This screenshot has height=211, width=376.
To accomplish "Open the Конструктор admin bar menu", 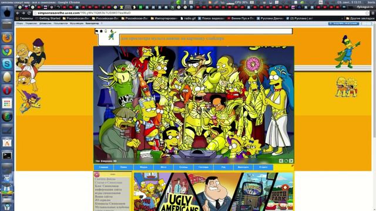I will tap(92, 23).
